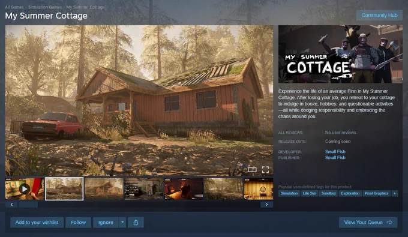Open View Your Queue
Screen dimensions: 408x237
click(368, 223)
